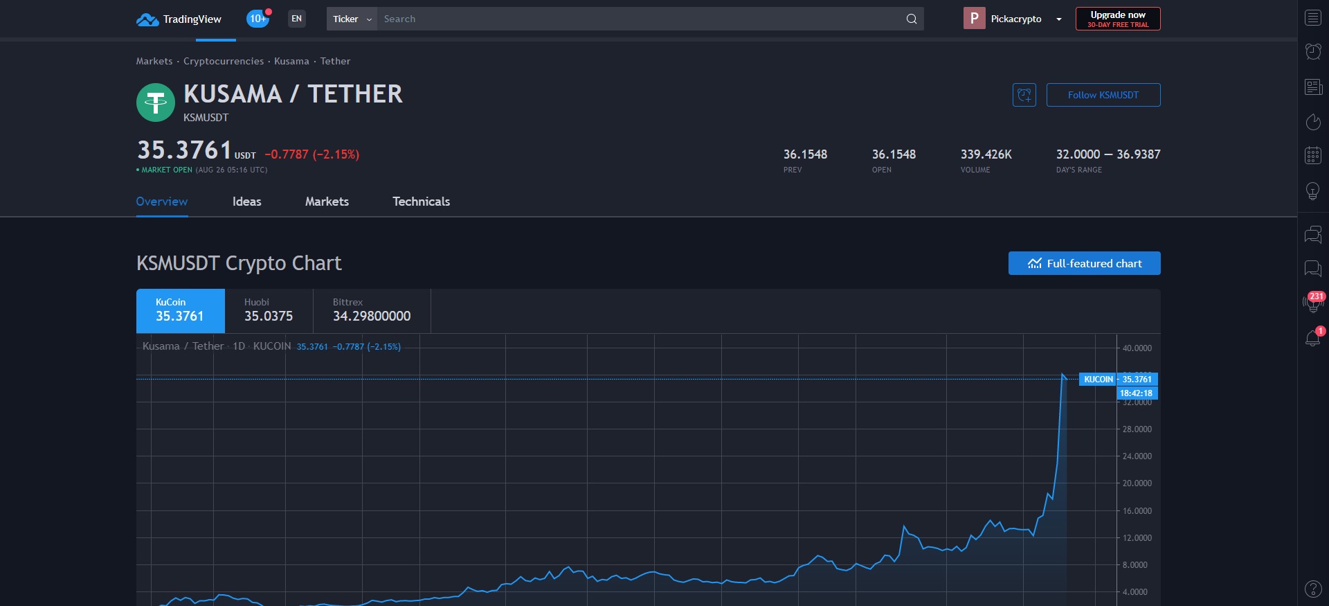Open the Help question mark icon
1329x606 pixels.
point(1313,589)
